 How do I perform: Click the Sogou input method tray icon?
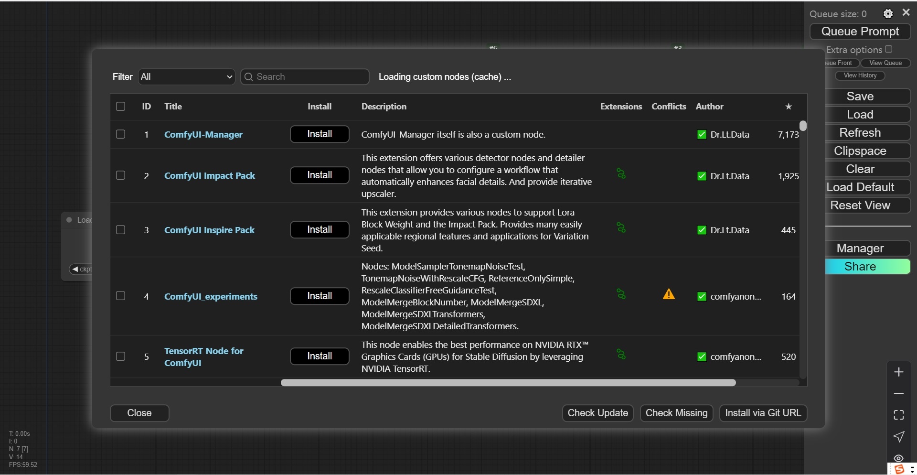(899, 469)
